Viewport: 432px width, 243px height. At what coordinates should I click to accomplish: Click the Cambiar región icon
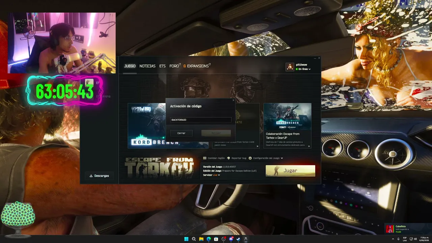[x=205, y=158]
